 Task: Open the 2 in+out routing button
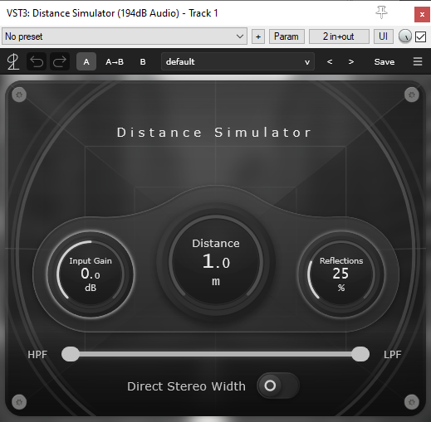(x=339, y=36)
